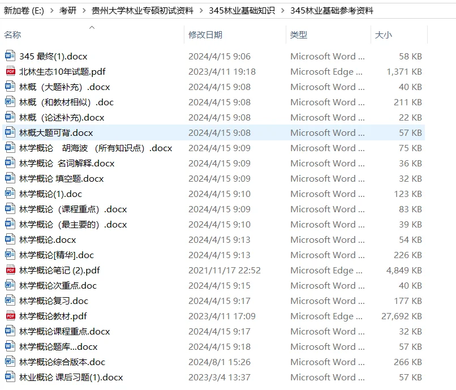
Task: Click Word icon of 林学概论(1).doc
Action: tap(10, 193)
